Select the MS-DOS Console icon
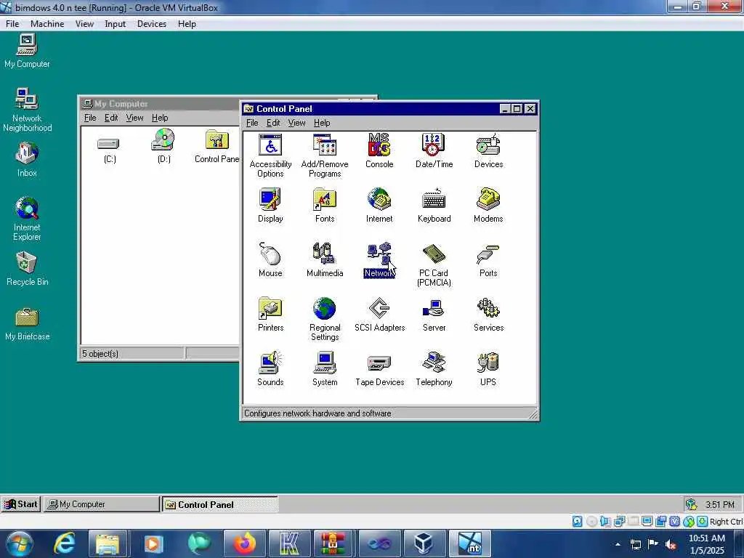The image size is (744, 558). (379, 150)
